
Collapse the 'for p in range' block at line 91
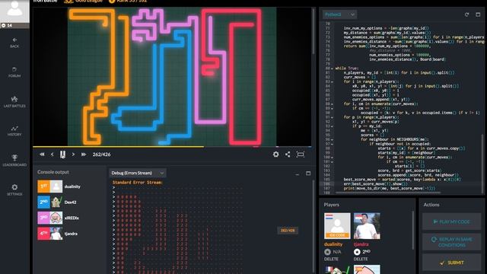332,117
